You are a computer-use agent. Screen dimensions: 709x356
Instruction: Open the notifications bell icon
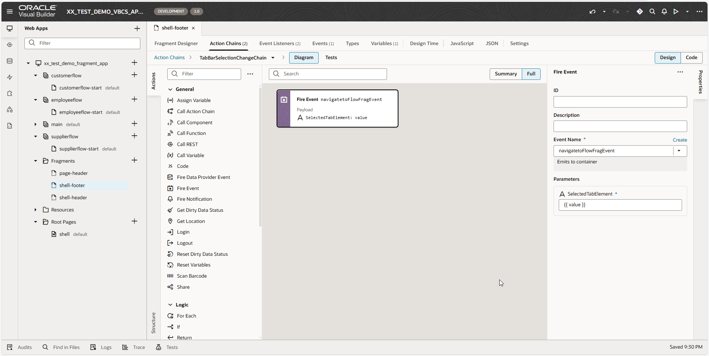pyautogui.click(x=664, y=11)
